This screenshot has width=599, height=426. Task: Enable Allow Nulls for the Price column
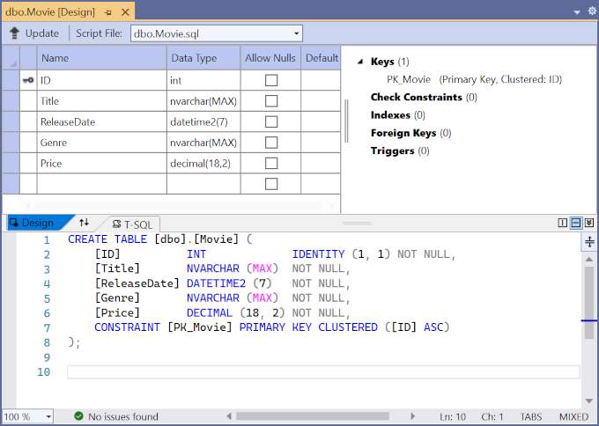[x=271, y=163]
